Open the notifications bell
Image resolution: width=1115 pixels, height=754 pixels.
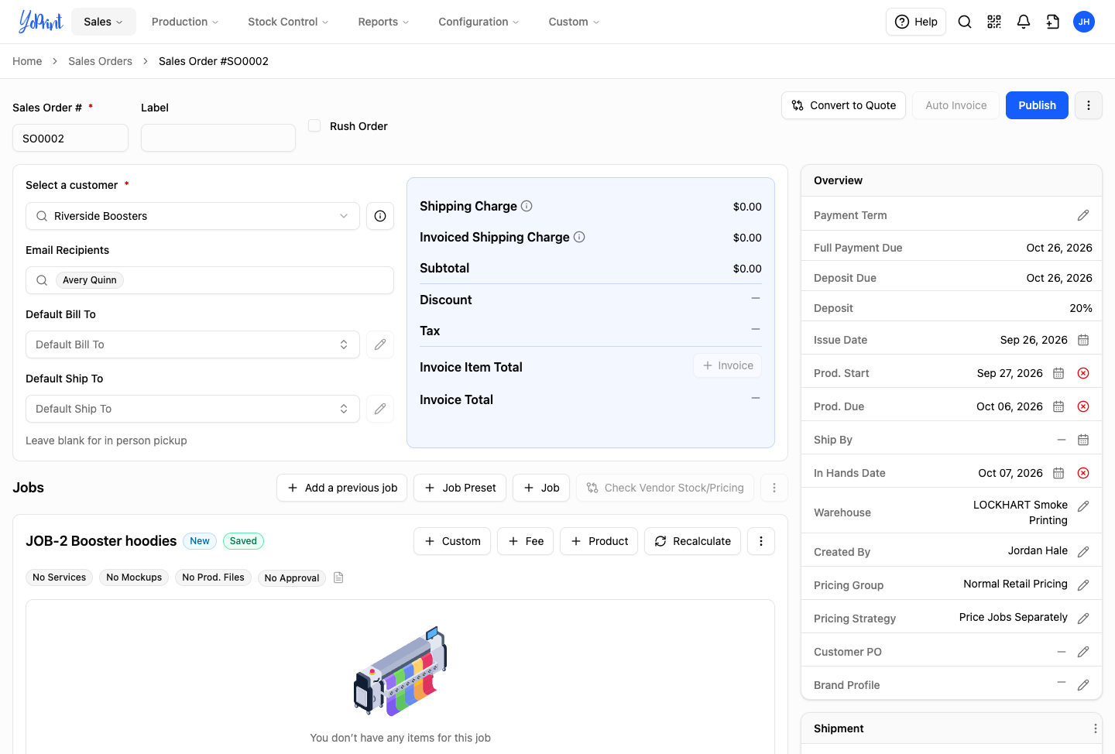[x=1024, y=22]
